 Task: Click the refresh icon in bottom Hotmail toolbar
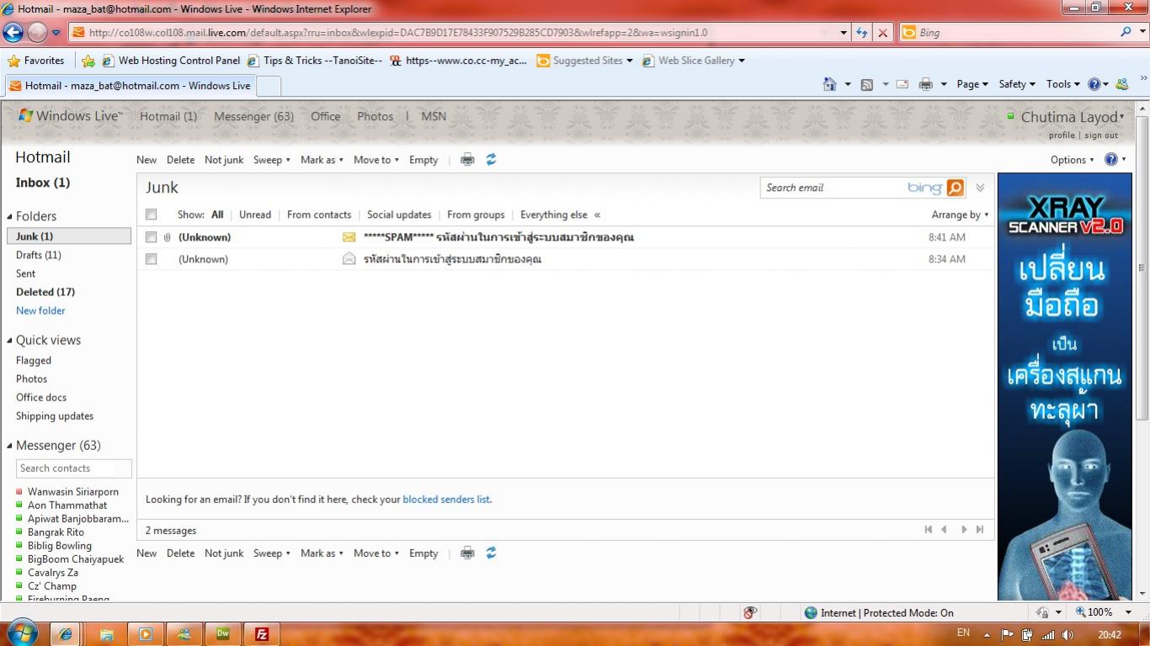(x=491, y=553)
